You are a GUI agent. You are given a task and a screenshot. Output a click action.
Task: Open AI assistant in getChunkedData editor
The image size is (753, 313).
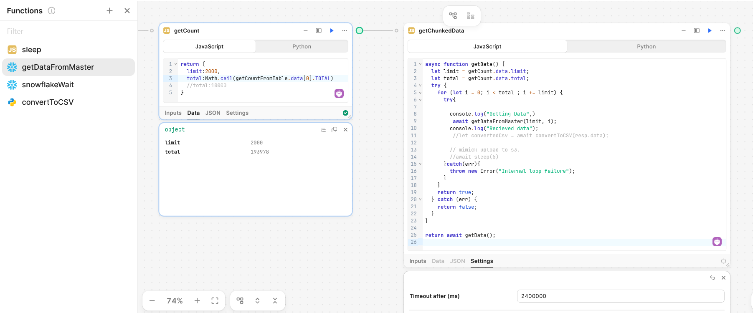[717, 242]
